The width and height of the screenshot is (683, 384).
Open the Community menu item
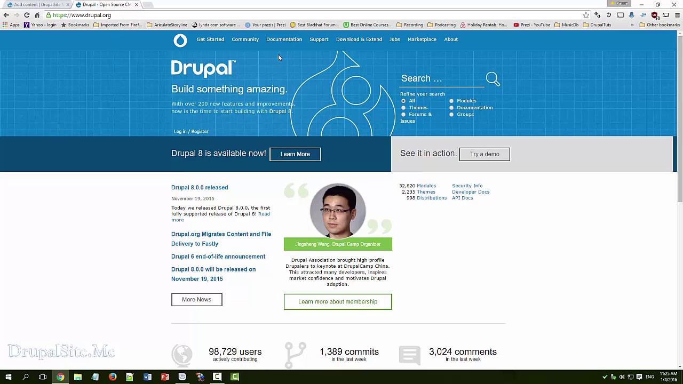coord(245,39)
